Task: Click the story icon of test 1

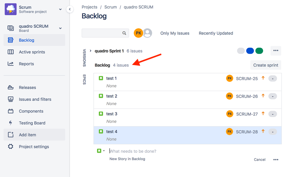Action: 101,78
